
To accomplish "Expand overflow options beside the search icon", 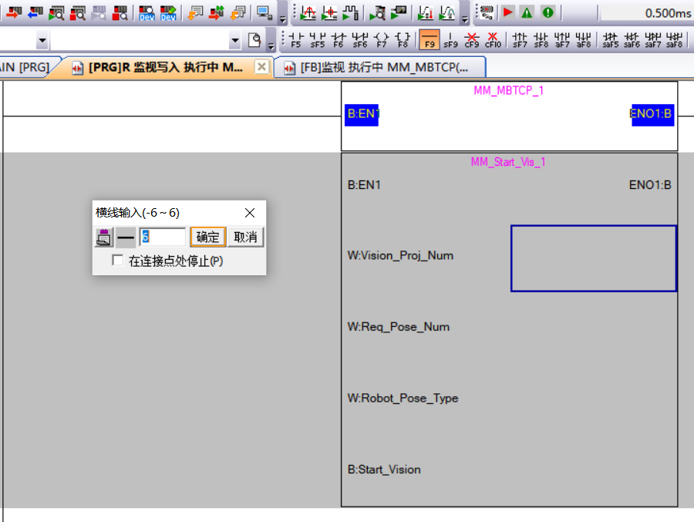I will (271, 46).
